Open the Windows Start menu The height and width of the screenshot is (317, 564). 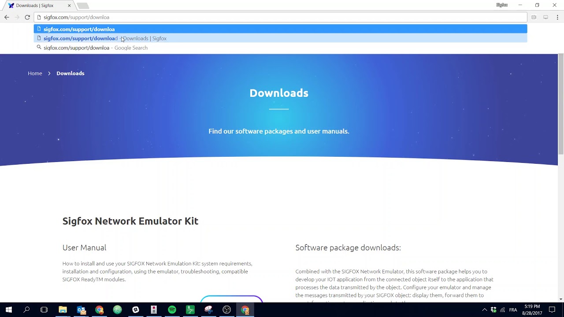(8, 310)
